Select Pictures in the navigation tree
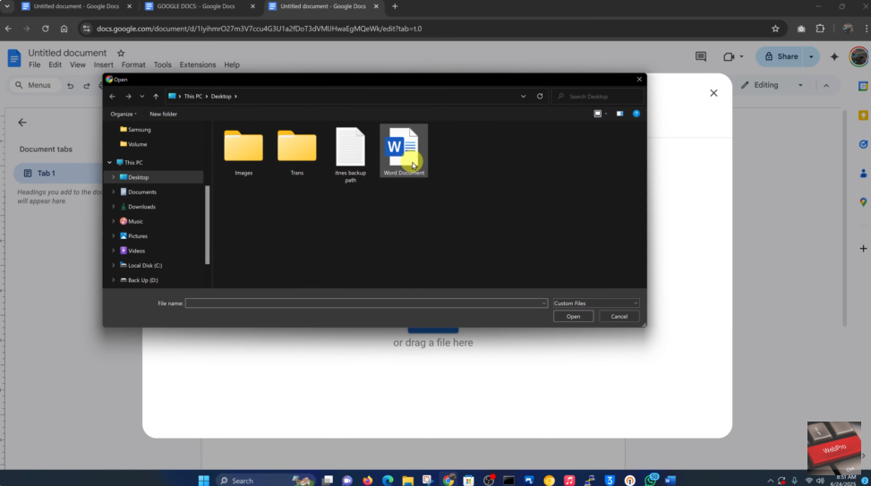 133,236
